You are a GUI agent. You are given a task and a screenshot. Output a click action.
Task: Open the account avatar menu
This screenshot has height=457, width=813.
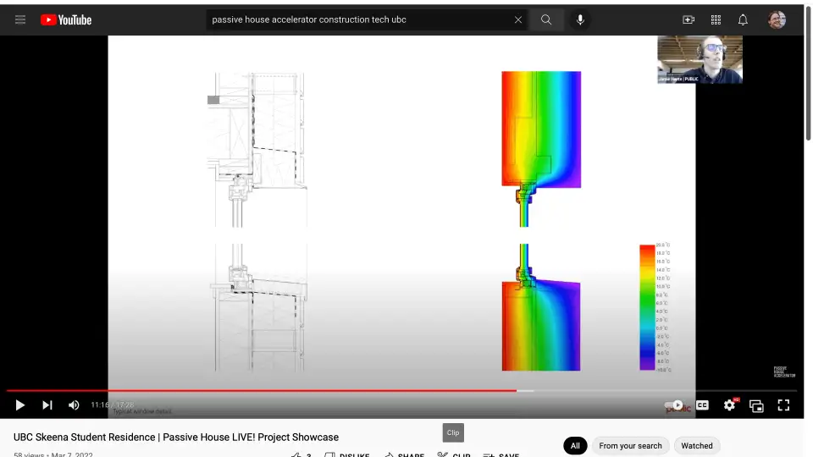(777, 19)
